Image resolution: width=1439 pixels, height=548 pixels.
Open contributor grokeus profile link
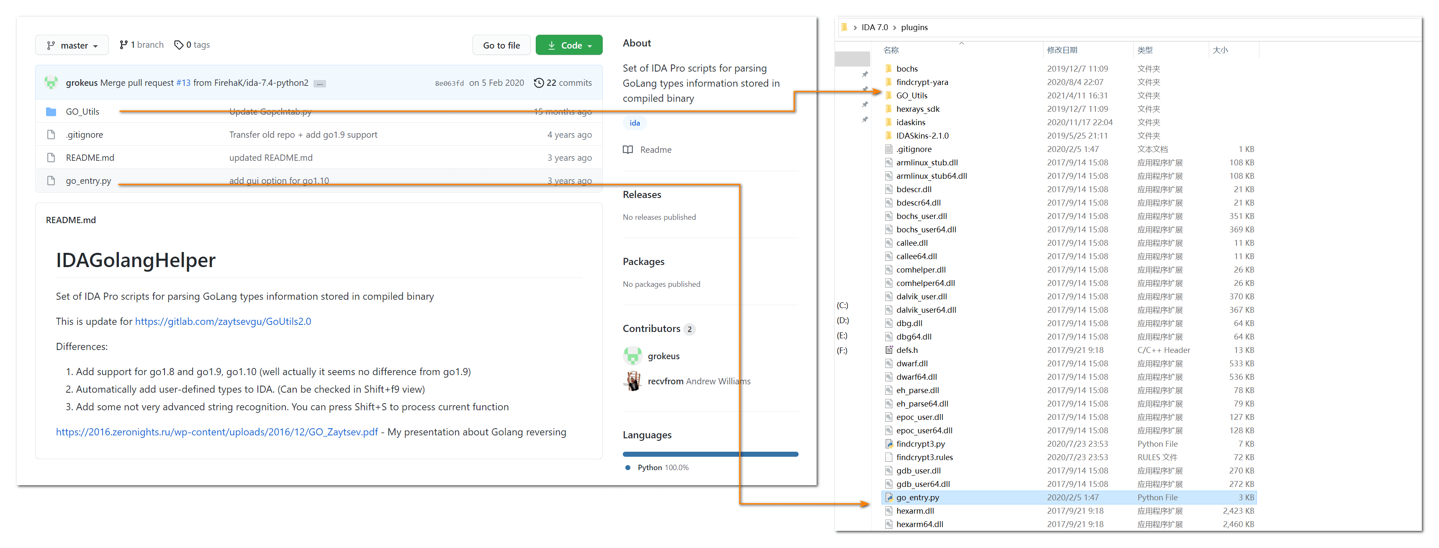[664, 356]
